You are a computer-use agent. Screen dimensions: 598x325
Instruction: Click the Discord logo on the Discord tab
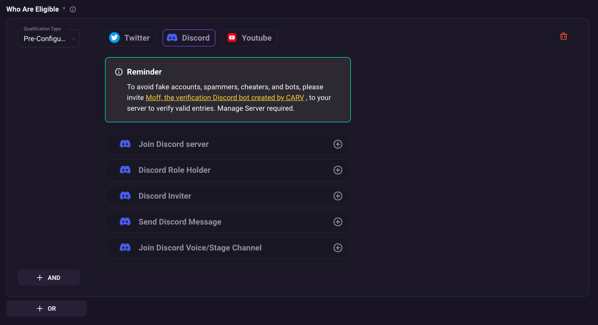pos(172,38)
